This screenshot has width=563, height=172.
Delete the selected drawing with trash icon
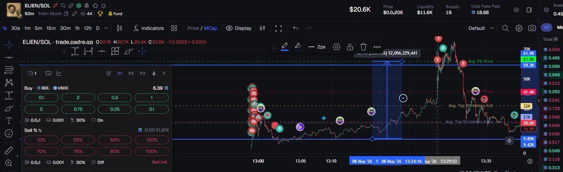coord(363,47)
